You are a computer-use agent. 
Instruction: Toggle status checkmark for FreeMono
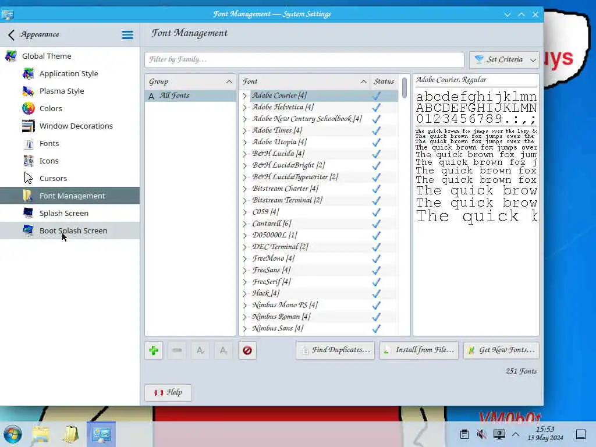coord(377,259)
